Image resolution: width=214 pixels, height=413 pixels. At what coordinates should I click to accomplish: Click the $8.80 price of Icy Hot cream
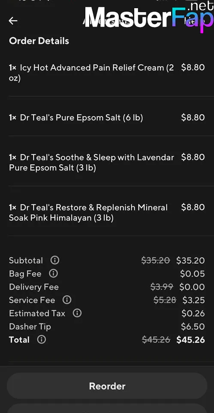(193, 68)
